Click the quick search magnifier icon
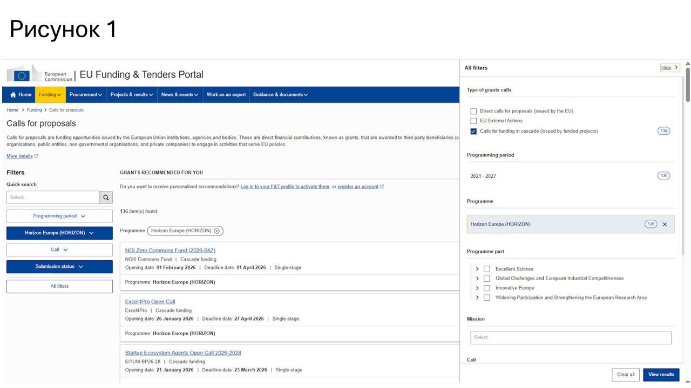The height and width of the screenshot is (388, 691). (106, 197)
